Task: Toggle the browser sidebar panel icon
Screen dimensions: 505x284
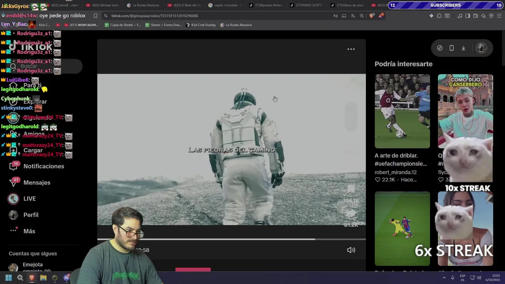Action: 468,16
